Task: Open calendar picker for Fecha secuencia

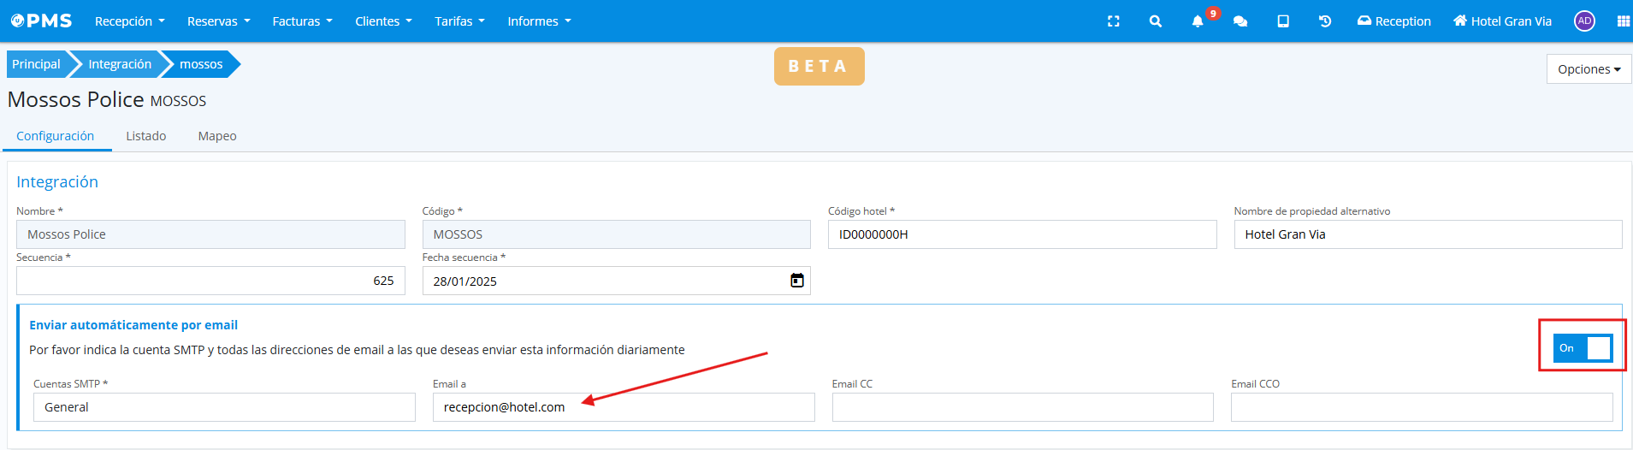Action: [796, 281]
